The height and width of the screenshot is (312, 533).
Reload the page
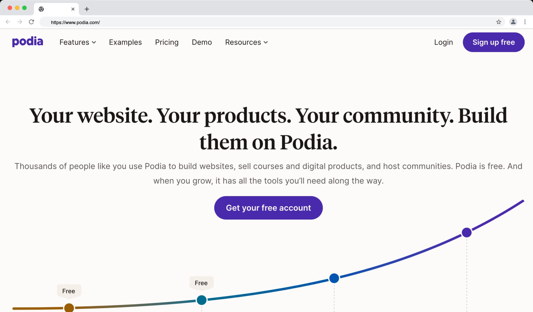pyautogui.click(x=31, y=22)
